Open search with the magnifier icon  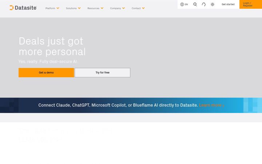pos(195,4)
